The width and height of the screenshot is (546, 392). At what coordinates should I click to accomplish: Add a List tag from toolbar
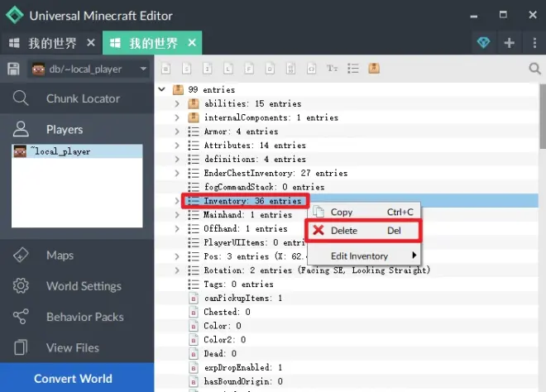353,69
